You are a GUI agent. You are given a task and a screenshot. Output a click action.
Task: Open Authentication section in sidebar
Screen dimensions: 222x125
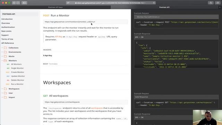(x=8, y=27)
